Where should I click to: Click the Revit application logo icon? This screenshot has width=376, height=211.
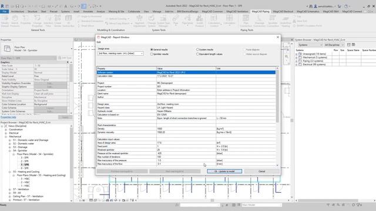(2, 6)
